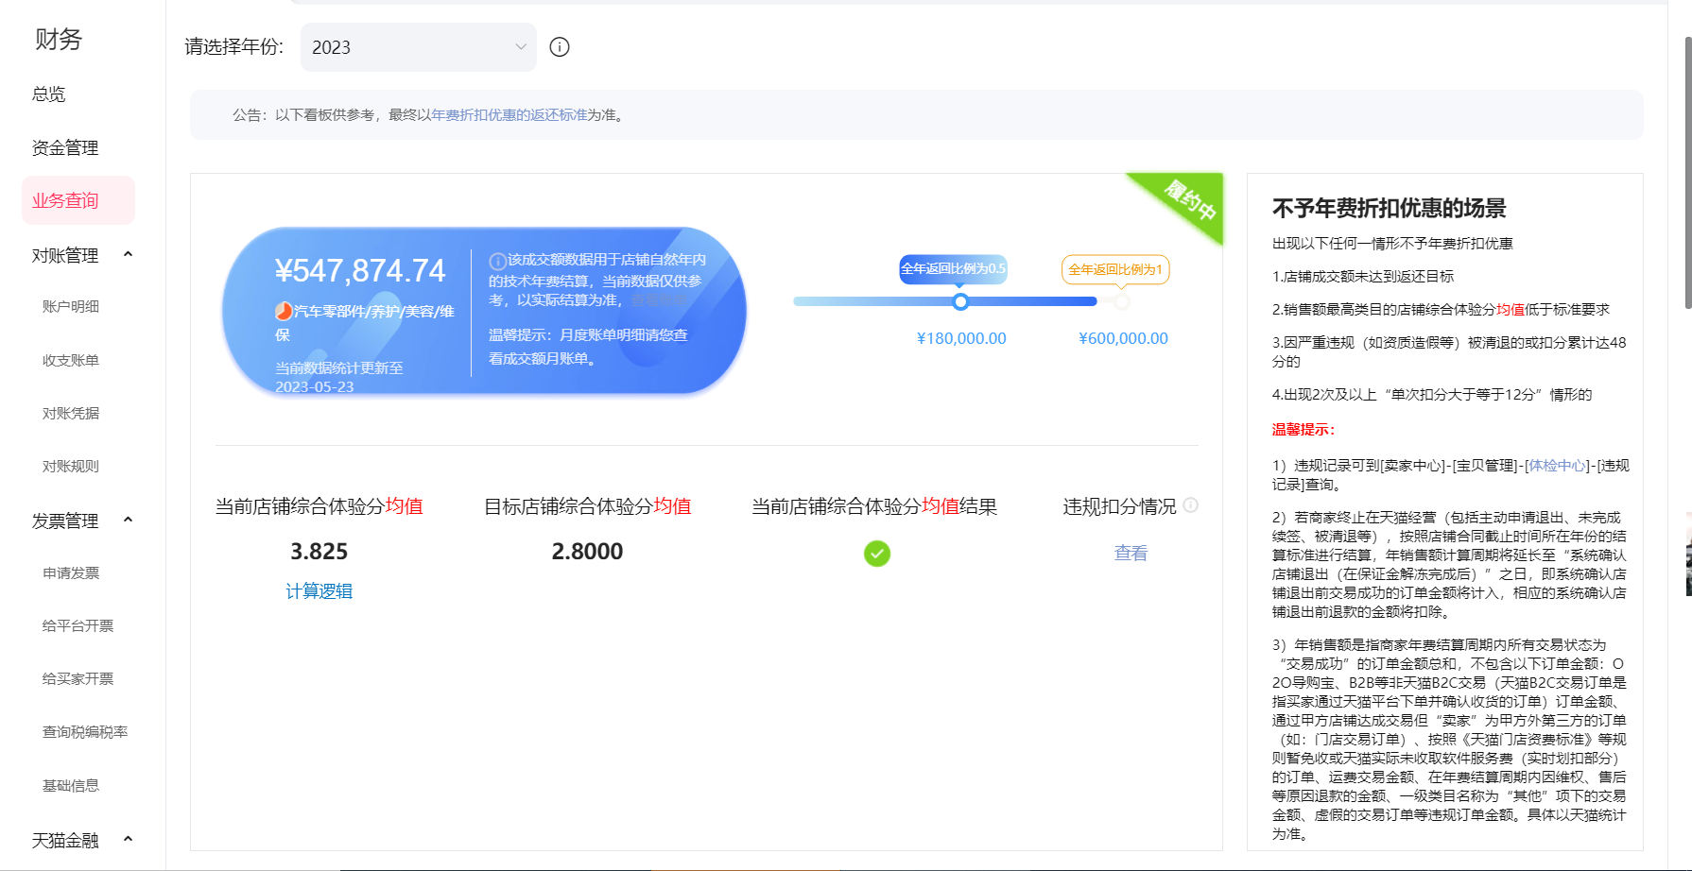This screenshot has width=1692, height=871.
Task: Open 收支账单 in the sidebar
Action: 71,360
